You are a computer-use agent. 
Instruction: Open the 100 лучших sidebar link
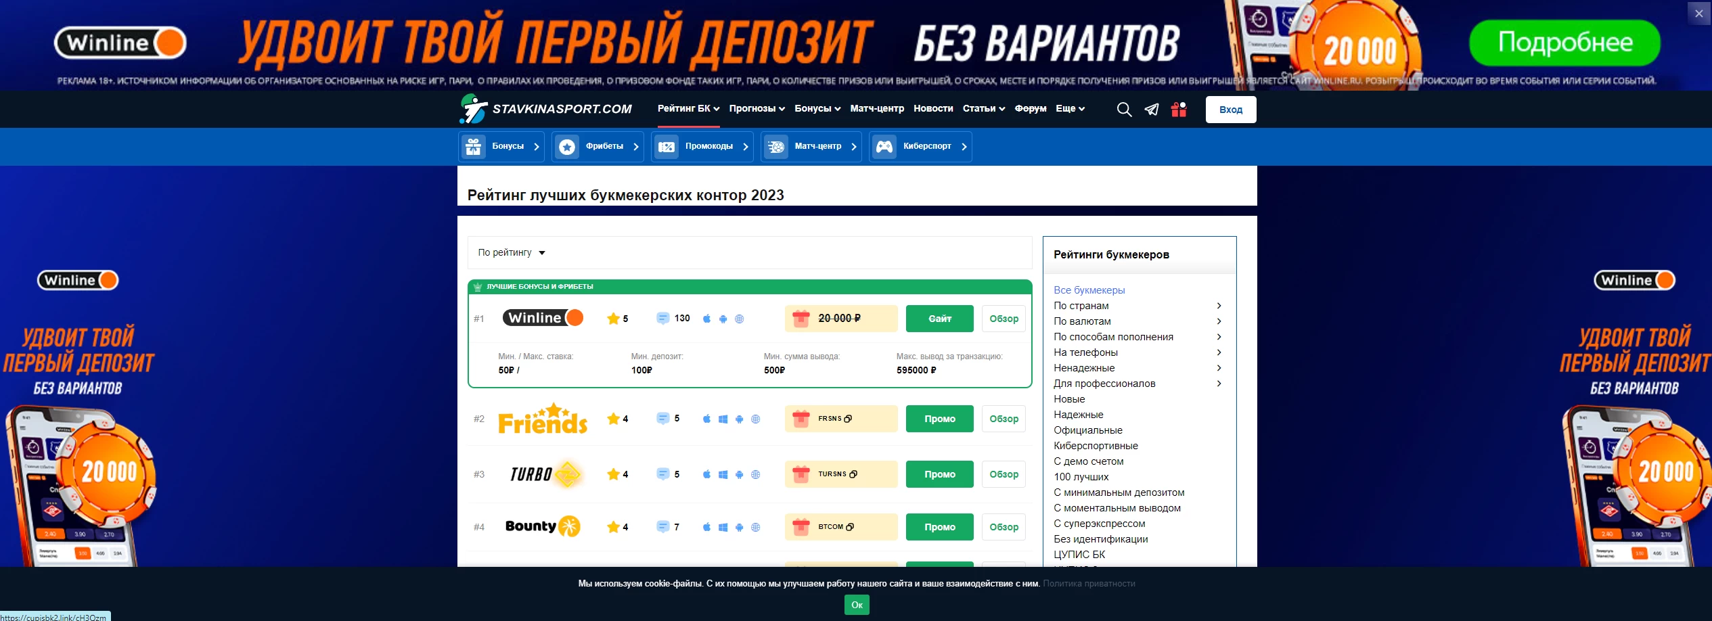(x=1081, y=477)
